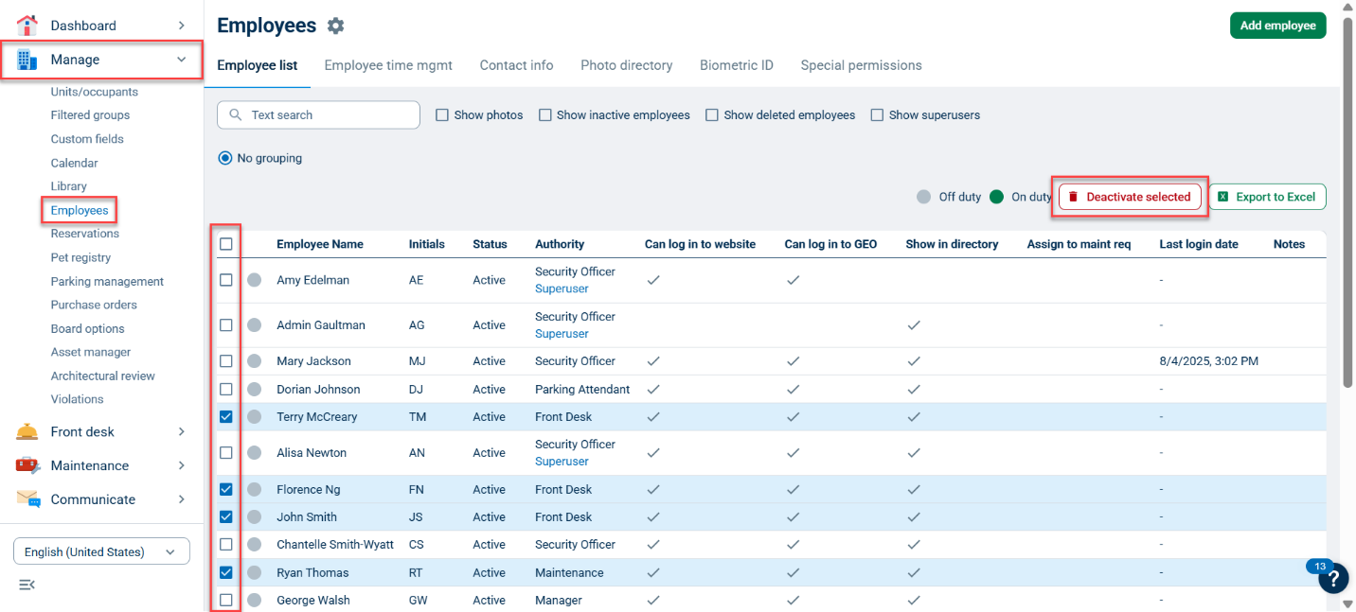The width and height of the screenshot is (1356, 612).
Task: Open Units/occupants in the Manage menu
Action: tap(95, 92)
